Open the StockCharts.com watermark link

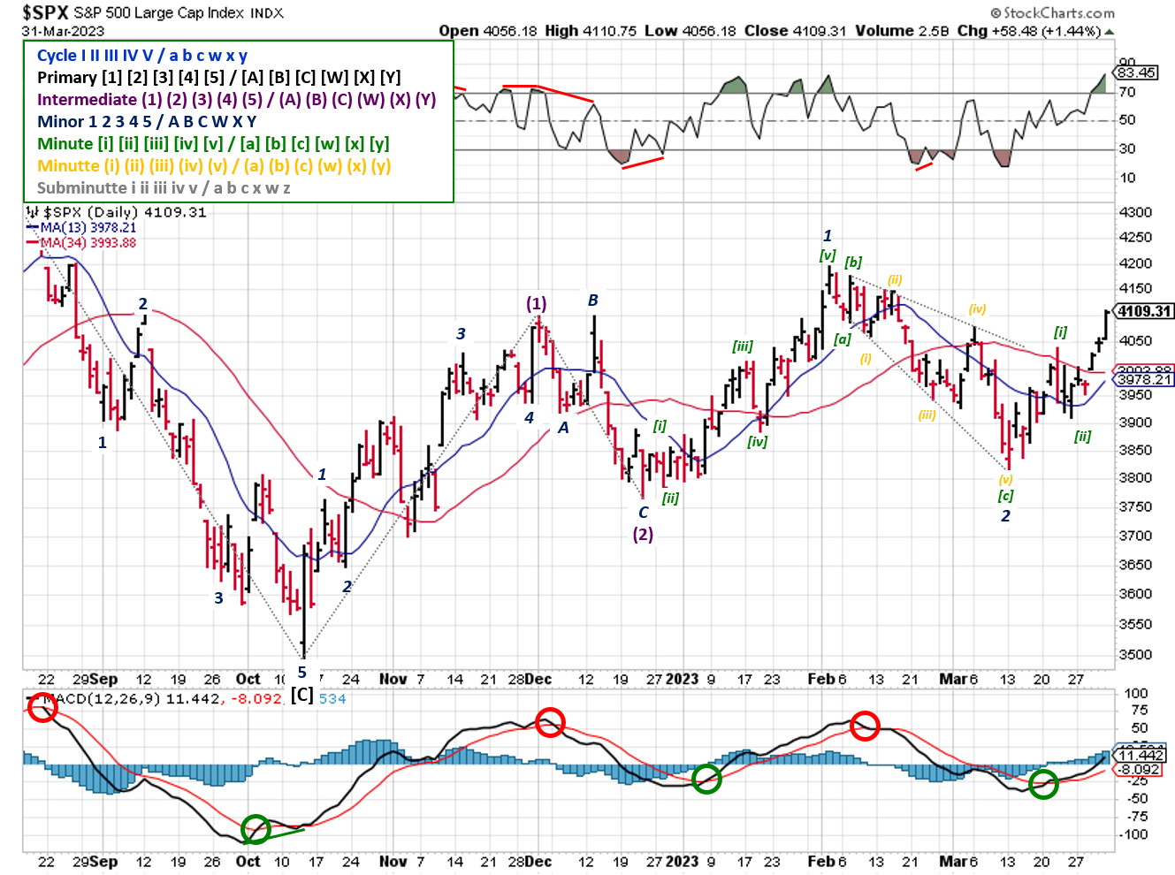point(1053,12)
